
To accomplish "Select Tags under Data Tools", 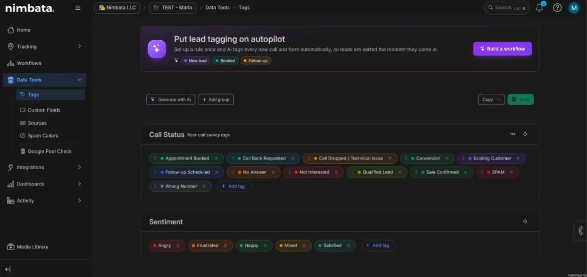I will tap(51, 95).
